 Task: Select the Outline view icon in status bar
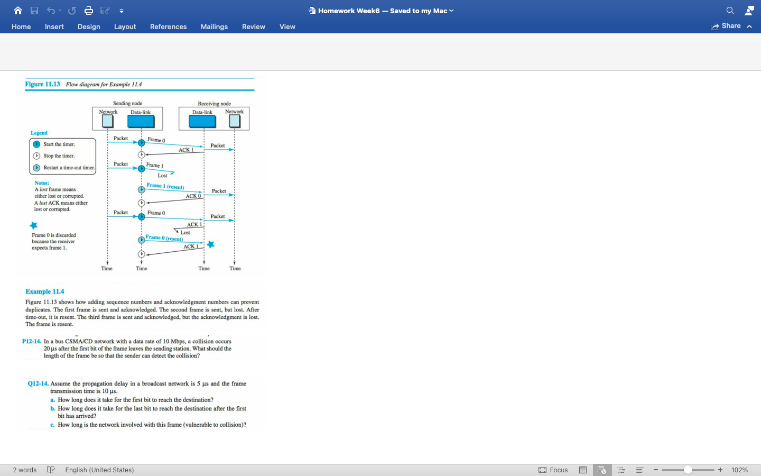(621, 470)
